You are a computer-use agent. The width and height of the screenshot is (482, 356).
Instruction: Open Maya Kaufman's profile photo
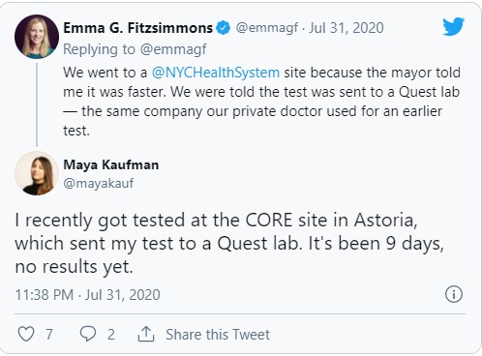tap(37, 173)
